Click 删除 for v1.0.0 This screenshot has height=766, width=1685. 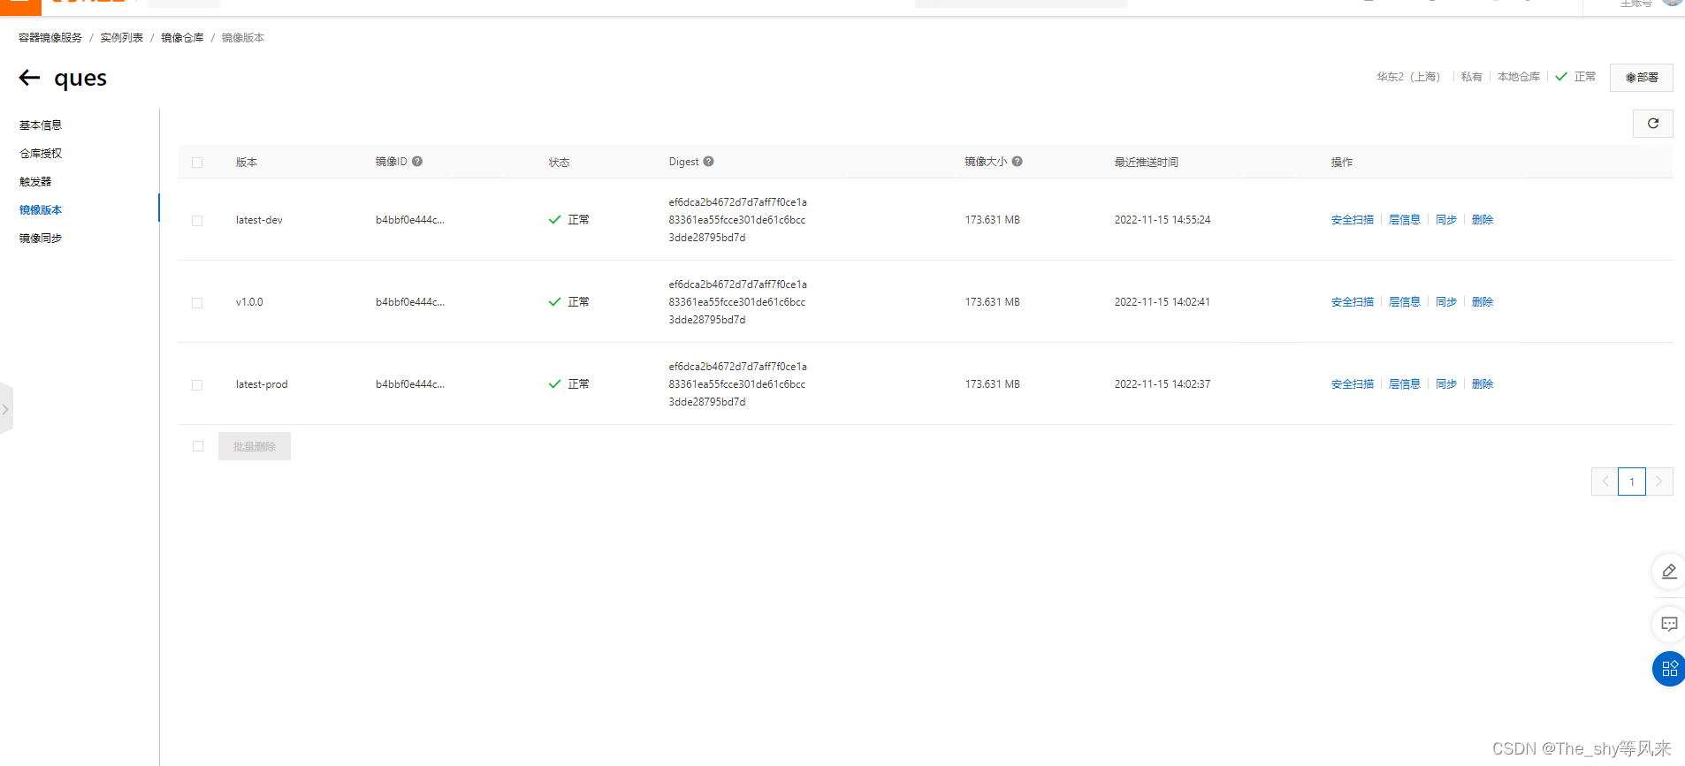(1483, 302)
